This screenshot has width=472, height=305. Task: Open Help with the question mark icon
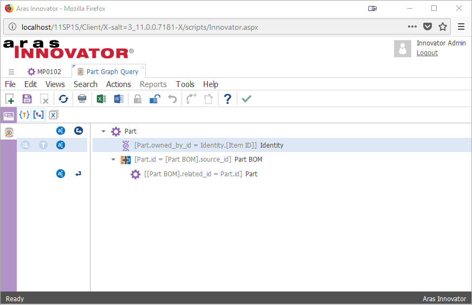tap(228, 99)
